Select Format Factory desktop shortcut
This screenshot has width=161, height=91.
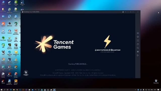tap(3, 75)
